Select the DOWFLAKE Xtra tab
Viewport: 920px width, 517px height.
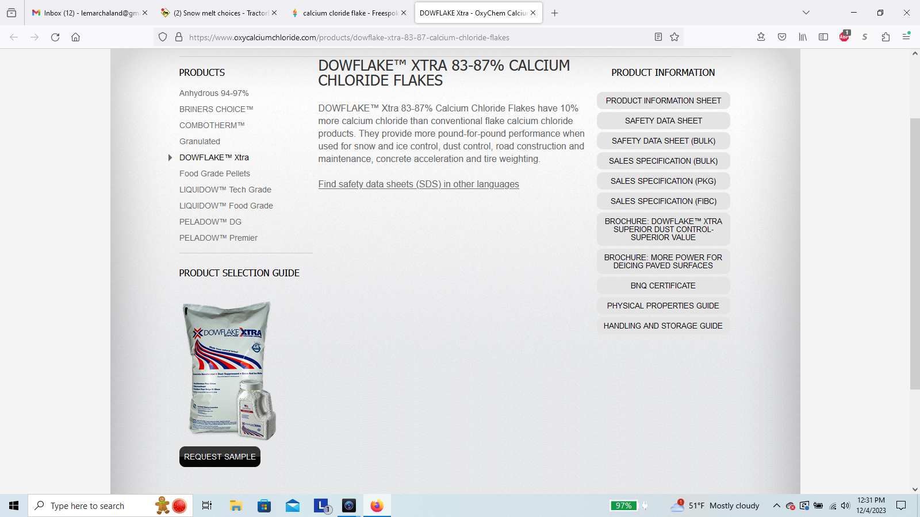478,13
